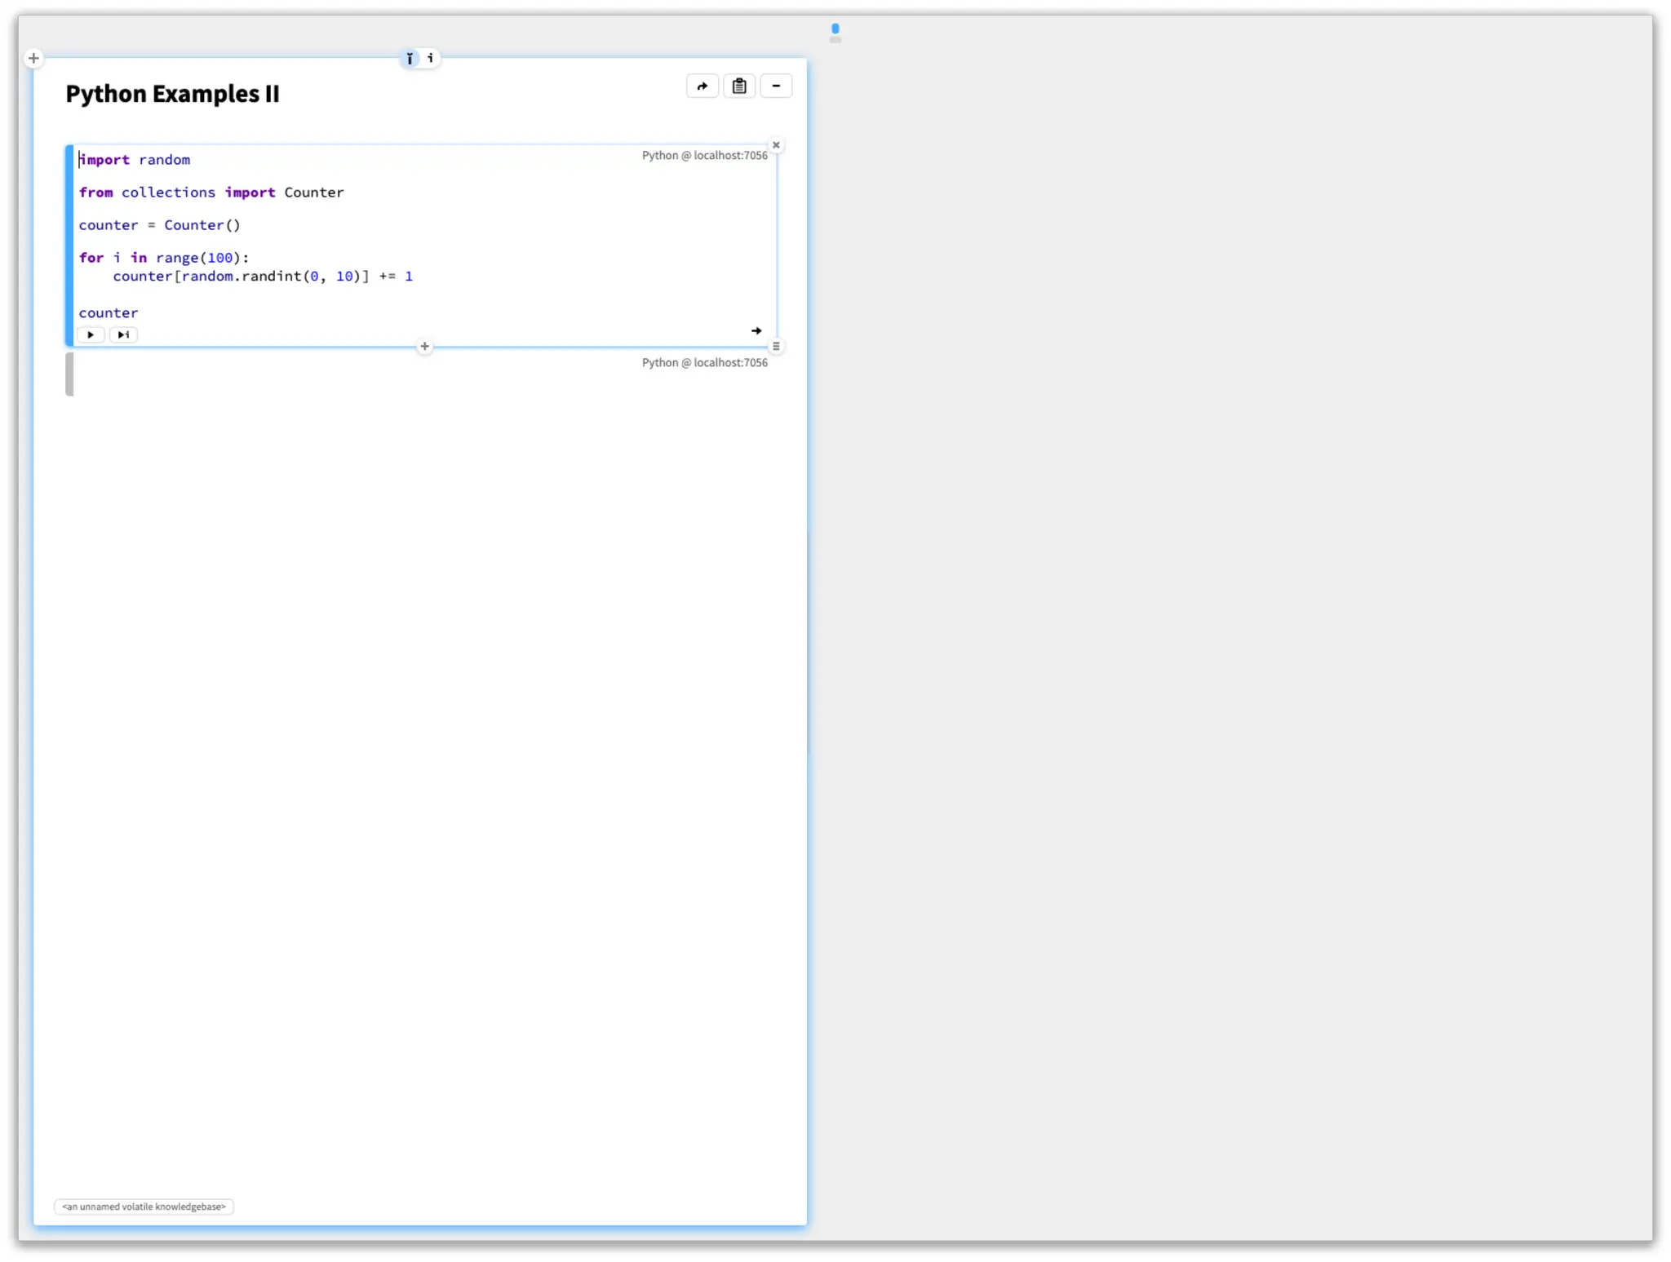This screenshot has height=1262, width=1671.
Task: Click the clipboard icon next to share button
Action: (738, 86)
